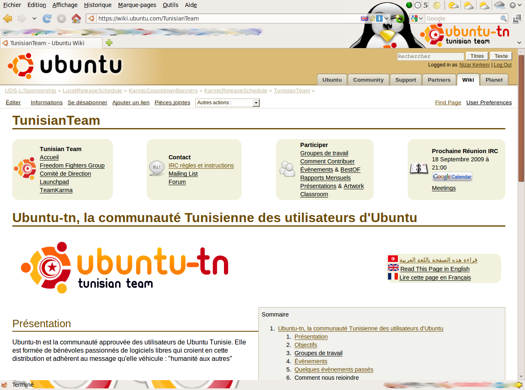Open the weather toolbar options dropdown arrow

coord(519,5)
